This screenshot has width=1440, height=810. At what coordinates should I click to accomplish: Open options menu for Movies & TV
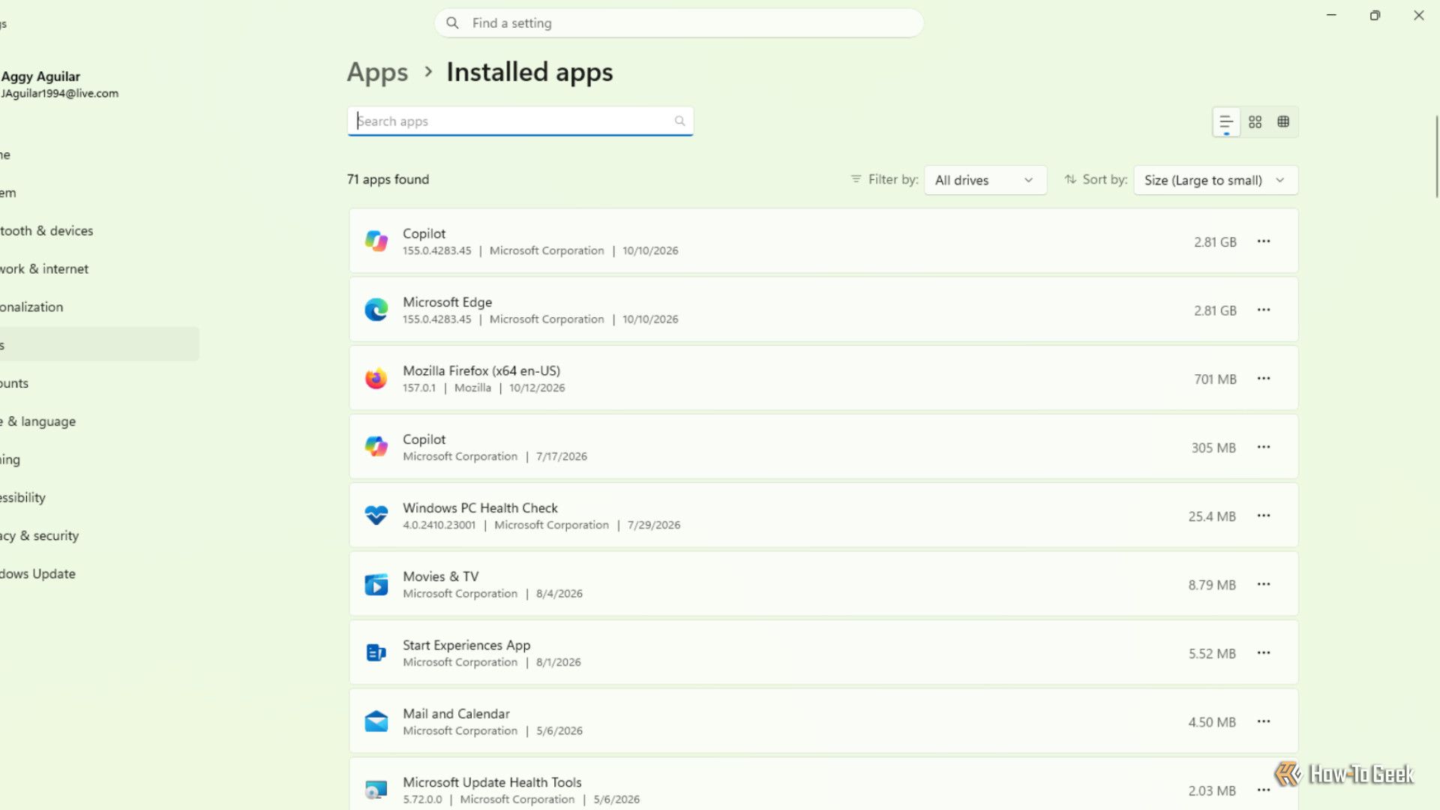(x=1264, y=584)
